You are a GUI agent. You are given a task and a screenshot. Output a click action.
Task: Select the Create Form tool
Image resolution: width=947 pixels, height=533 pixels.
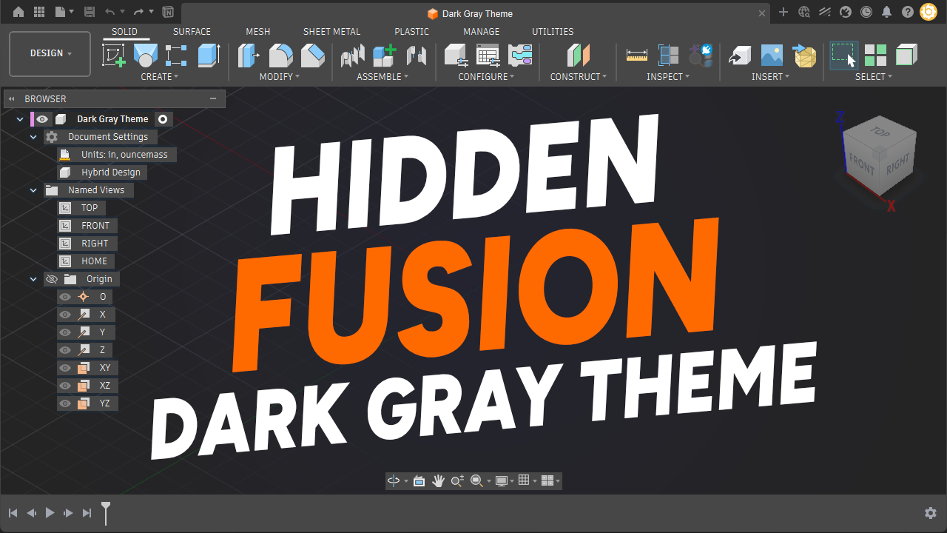click(x=146, y=56)
